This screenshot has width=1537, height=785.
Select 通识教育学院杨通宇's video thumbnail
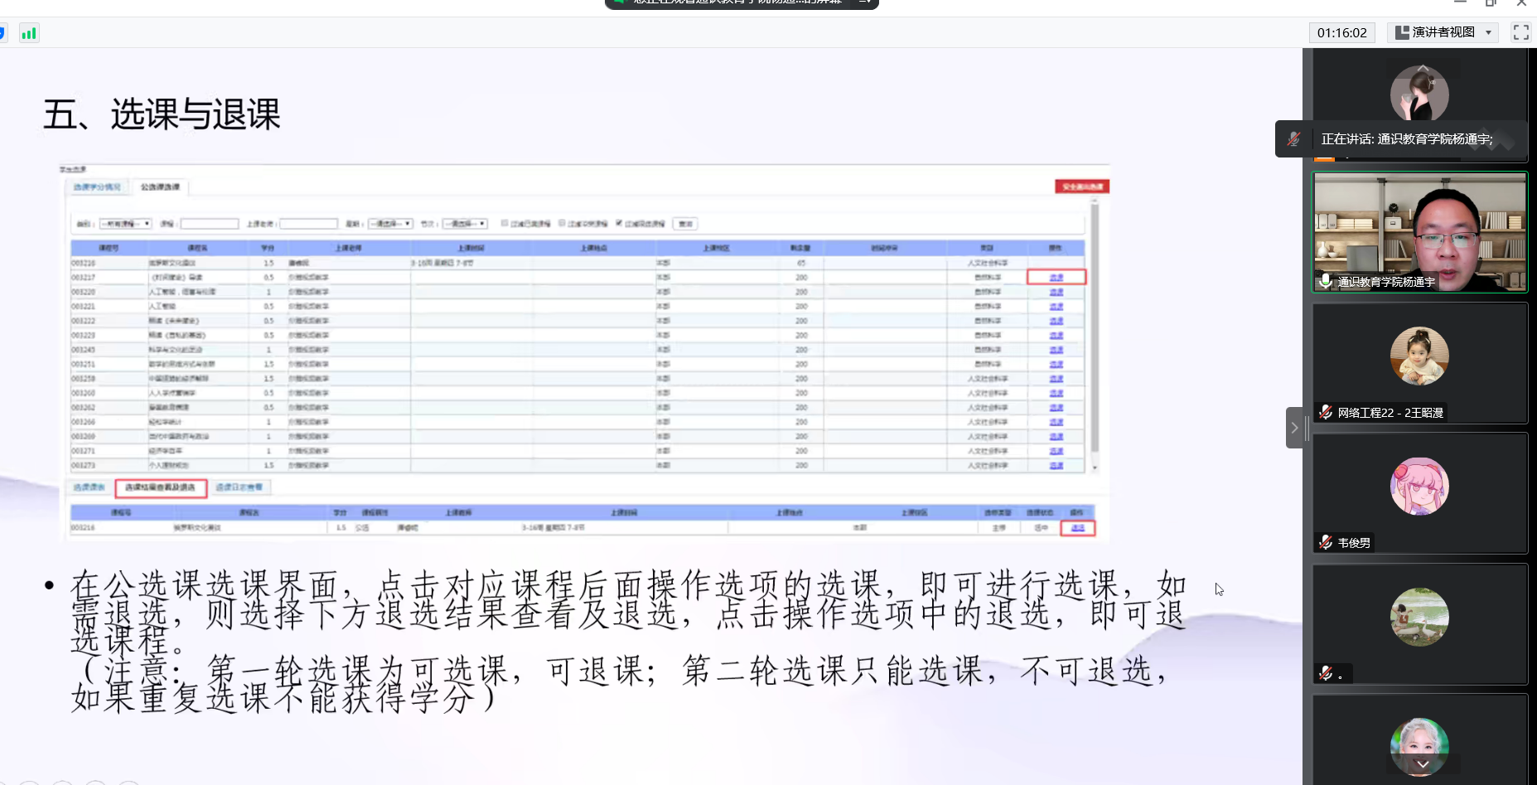pyautogui.click(x=1419, y=232)
